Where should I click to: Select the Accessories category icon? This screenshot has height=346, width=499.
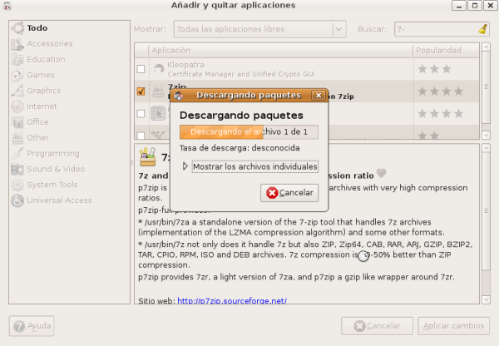[17, 43]
